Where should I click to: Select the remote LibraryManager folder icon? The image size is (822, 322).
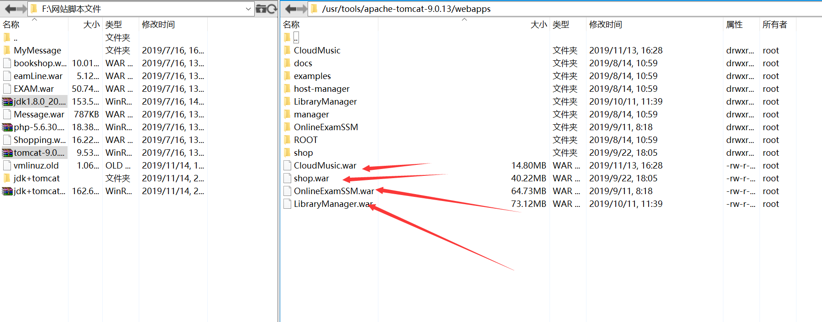coord(287,101)
